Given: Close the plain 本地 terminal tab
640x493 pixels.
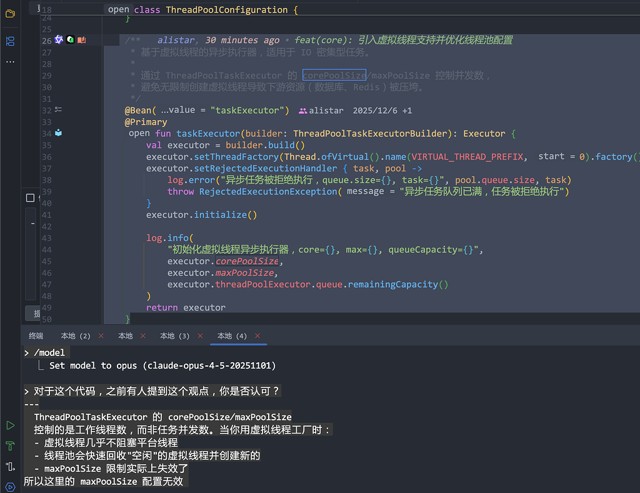Looking at the screenshot, I should pos(143,336).
